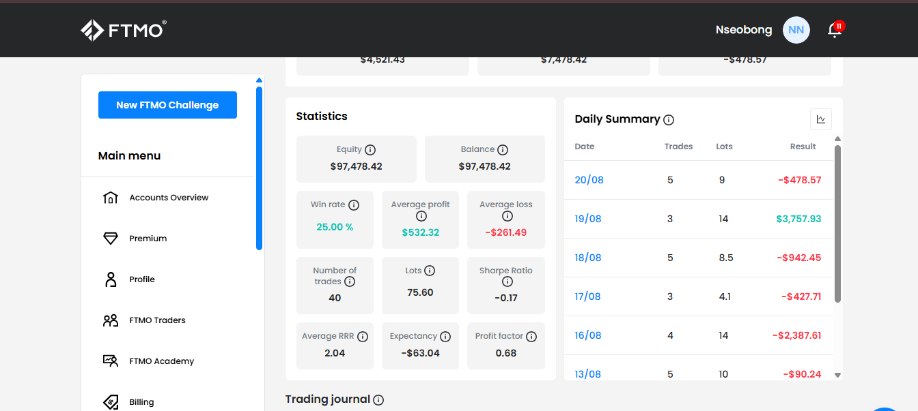Open the 20/08 daily summary link
The image size is (918, 411).
589,180
